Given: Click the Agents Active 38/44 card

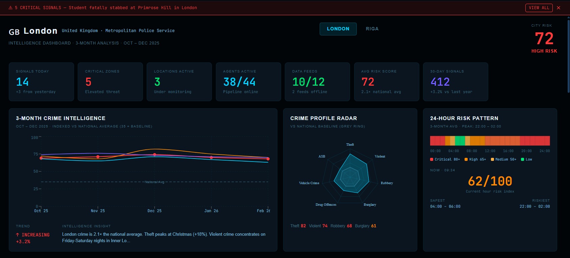Looking at the screenshot, I should click(x=248, y=82).
